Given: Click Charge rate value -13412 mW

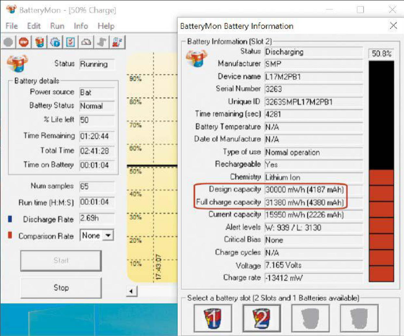Looking at the screenshot, I should (x=314, y=278).
